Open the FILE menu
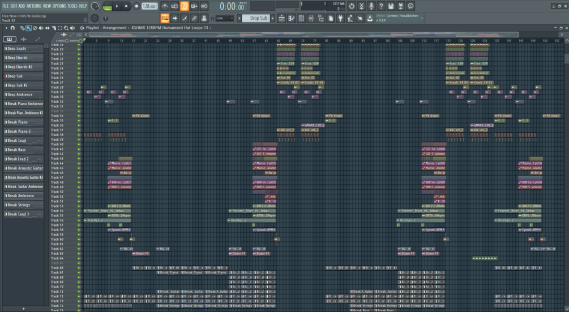569x312 pixels. (6, 6)
